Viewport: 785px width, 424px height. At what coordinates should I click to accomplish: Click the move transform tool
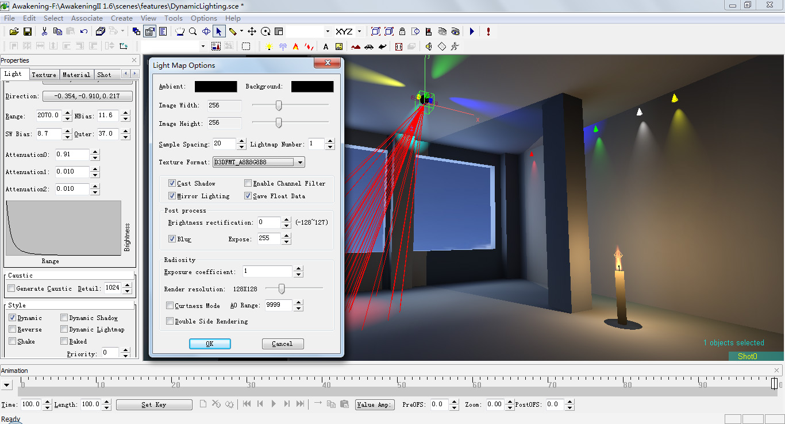[252, 32]
